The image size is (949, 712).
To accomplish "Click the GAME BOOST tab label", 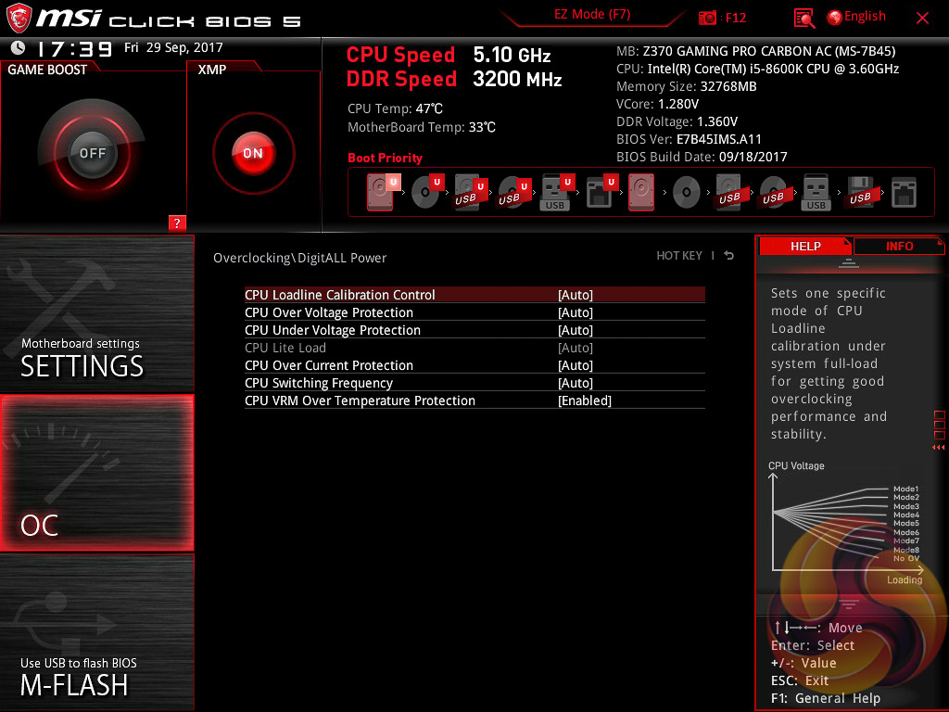I will pyautogui.click(x=47, y=70).
